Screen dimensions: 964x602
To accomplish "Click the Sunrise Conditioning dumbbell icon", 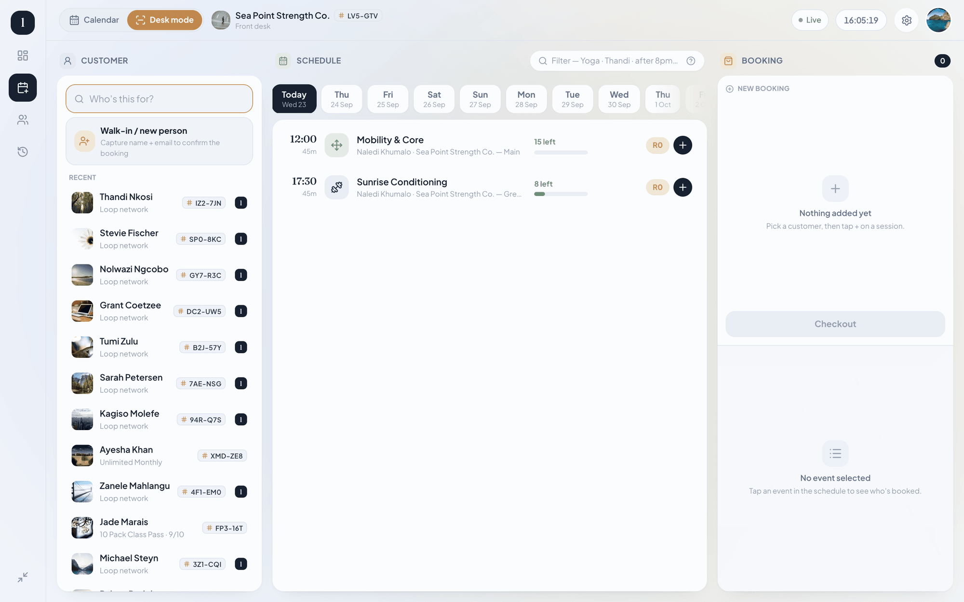I will [x=336, y=187].
